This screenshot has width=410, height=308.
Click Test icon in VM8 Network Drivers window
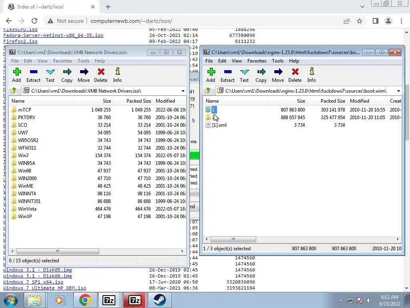pyautogui.click(x=50, y=72)
